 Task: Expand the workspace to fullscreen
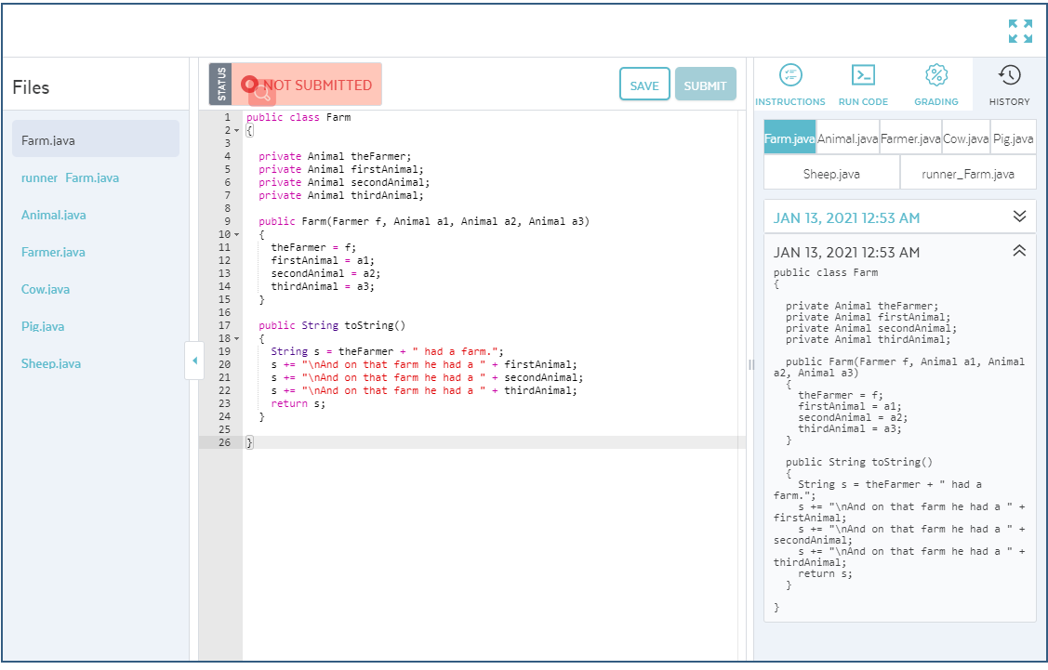pyautogui.click(x=1021, y=31)
